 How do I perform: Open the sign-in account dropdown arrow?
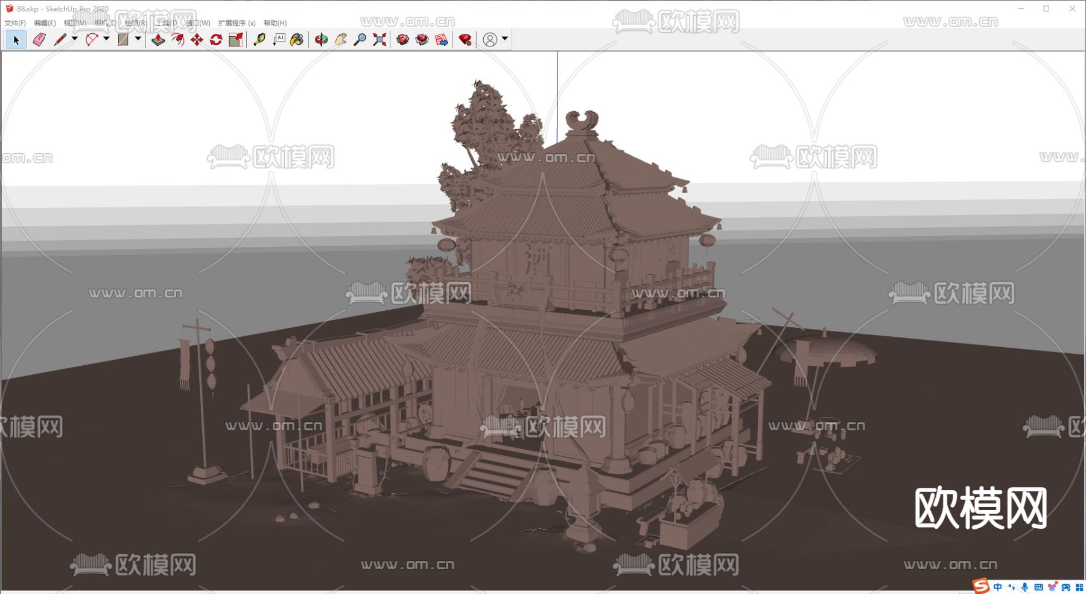point(504,40)
